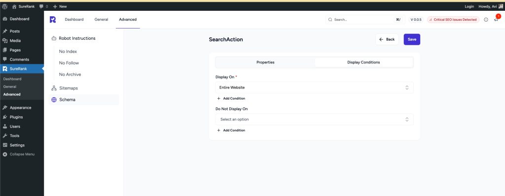Click the New content plus button
Image resolution: width=505 pixels, height=196 pixels.
(x=60, y=6)
